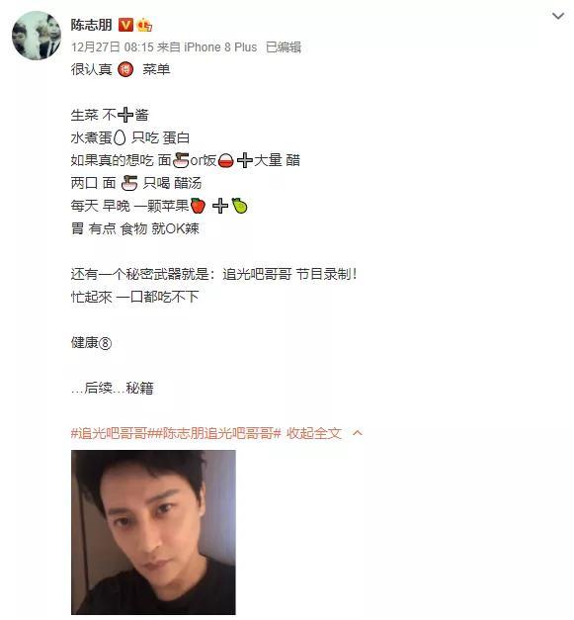Open the post options chevron menu

tap(558, 16)
